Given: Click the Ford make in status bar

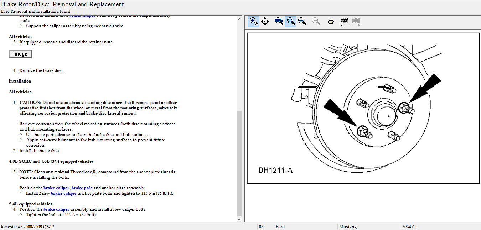Looking at the screenshot, I should 280,227.
